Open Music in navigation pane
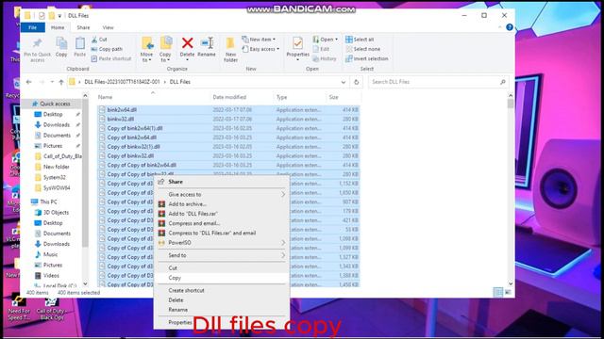The image size is (604, 339). (x=50, y=254)
